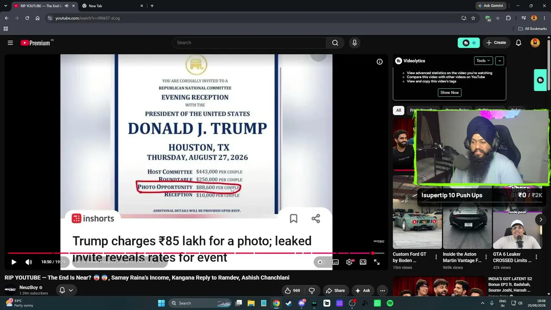The image size is (551, 310).
Task: View site information for youtube.com
Action: pos(50,18)
